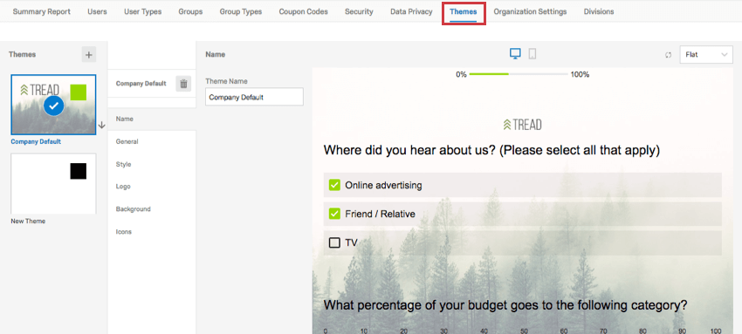Uncheck the Online advertising checkbox
Viewport: 742px width, 334px height.
pyautogui.click(x=334, y=185)
